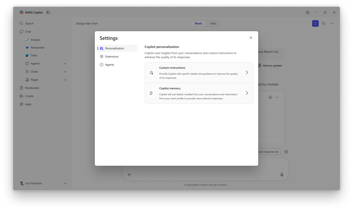This screenshot has width=353, height=210.
Task: Open Chats history in the sidebar
Action: pos(34,72)
